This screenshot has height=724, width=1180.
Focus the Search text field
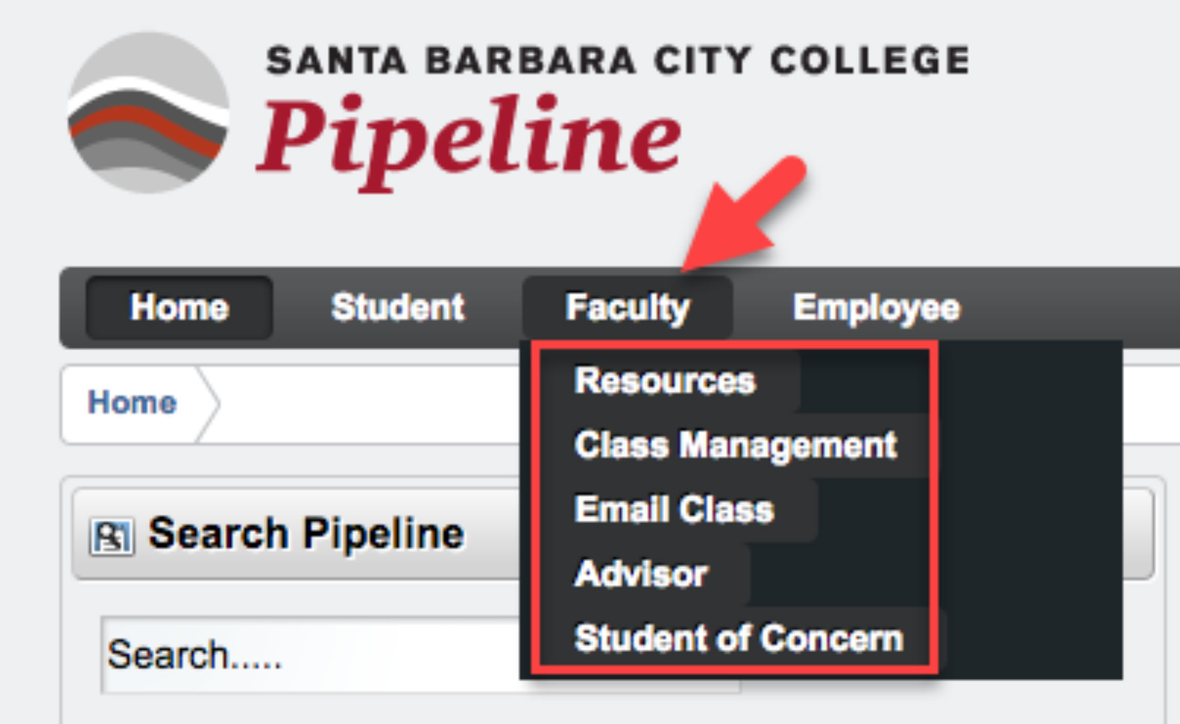308,655
